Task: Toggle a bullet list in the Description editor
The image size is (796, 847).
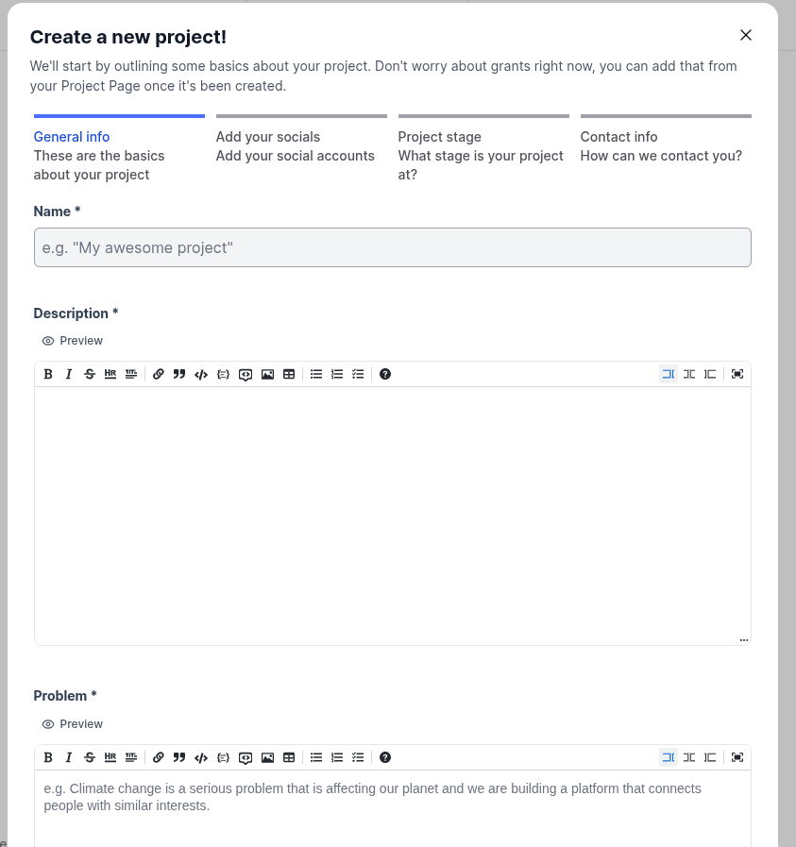Action: (316, 374)
